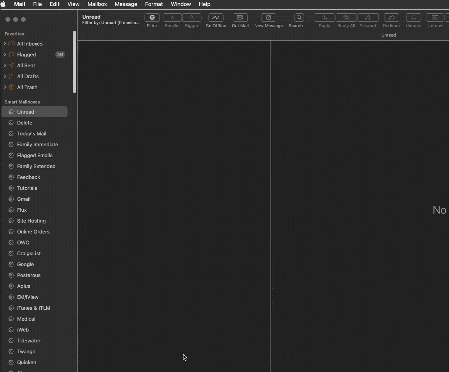This screenshot has width=449, height=372.
Task: Click gear icon beside OWC
Action: pyautogui.click(x=11, y=242)
